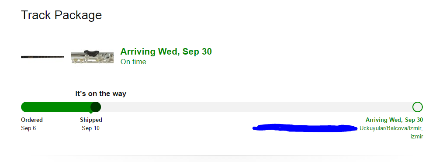Image resolution: width=443 pixels, height=162 pixels.
Task: Click the black flute product thumbnail
Action: 42,57
